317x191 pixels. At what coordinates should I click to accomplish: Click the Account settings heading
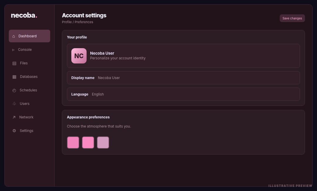[x=84, y=15]
